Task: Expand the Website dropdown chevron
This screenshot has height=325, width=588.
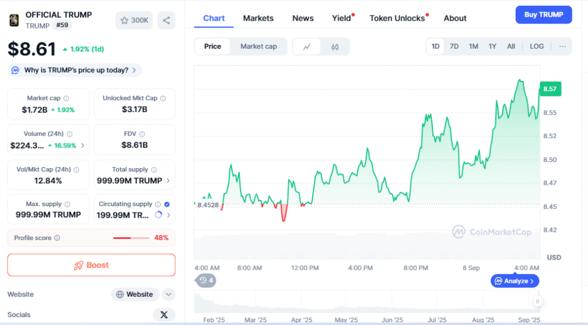Action: 169,294
